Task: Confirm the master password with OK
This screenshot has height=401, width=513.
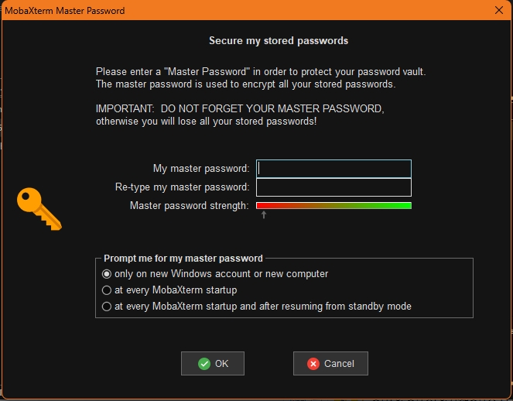Action: click(213, 364)
